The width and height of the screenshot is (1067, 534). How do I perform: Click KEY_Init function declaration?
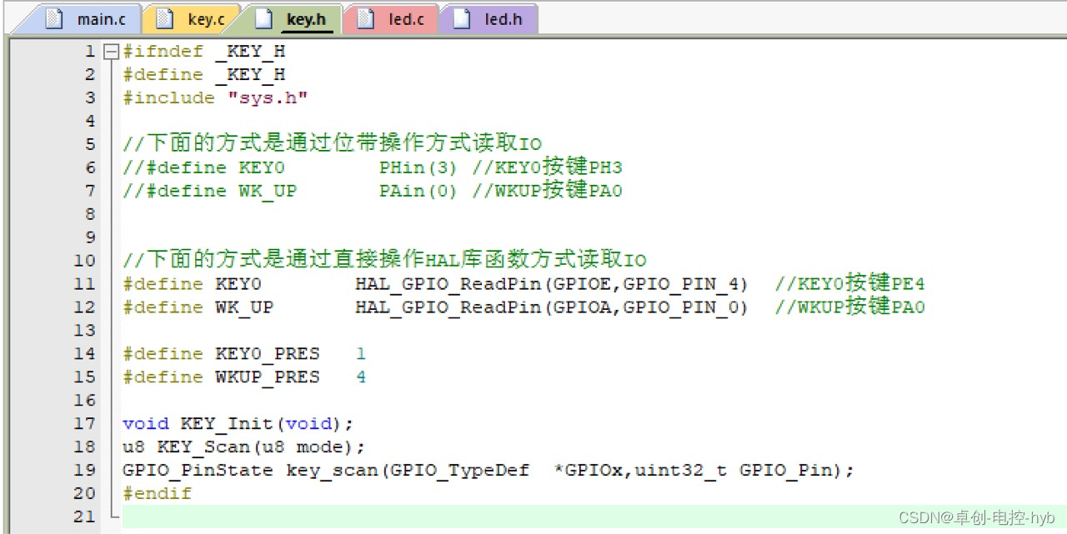tap(238, 424)
